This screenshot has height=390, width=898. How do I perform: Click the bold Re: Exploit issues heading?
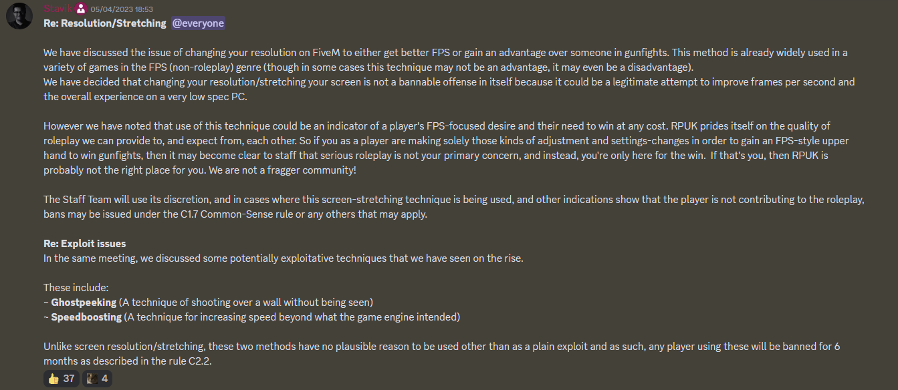tap(85, 244)
